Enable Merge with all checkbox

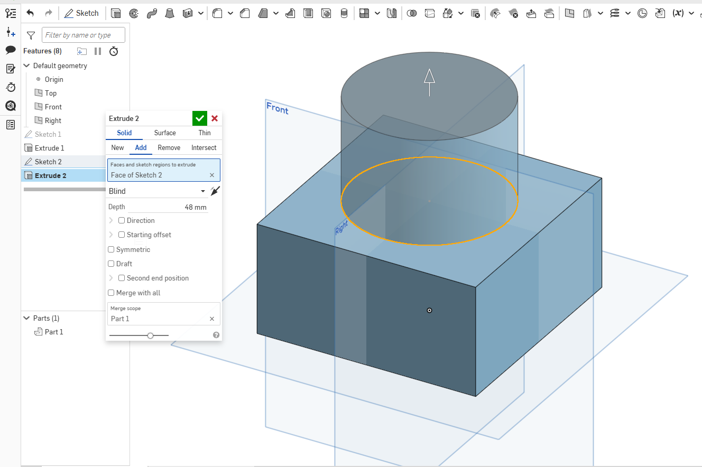click(x=111, y=293)
